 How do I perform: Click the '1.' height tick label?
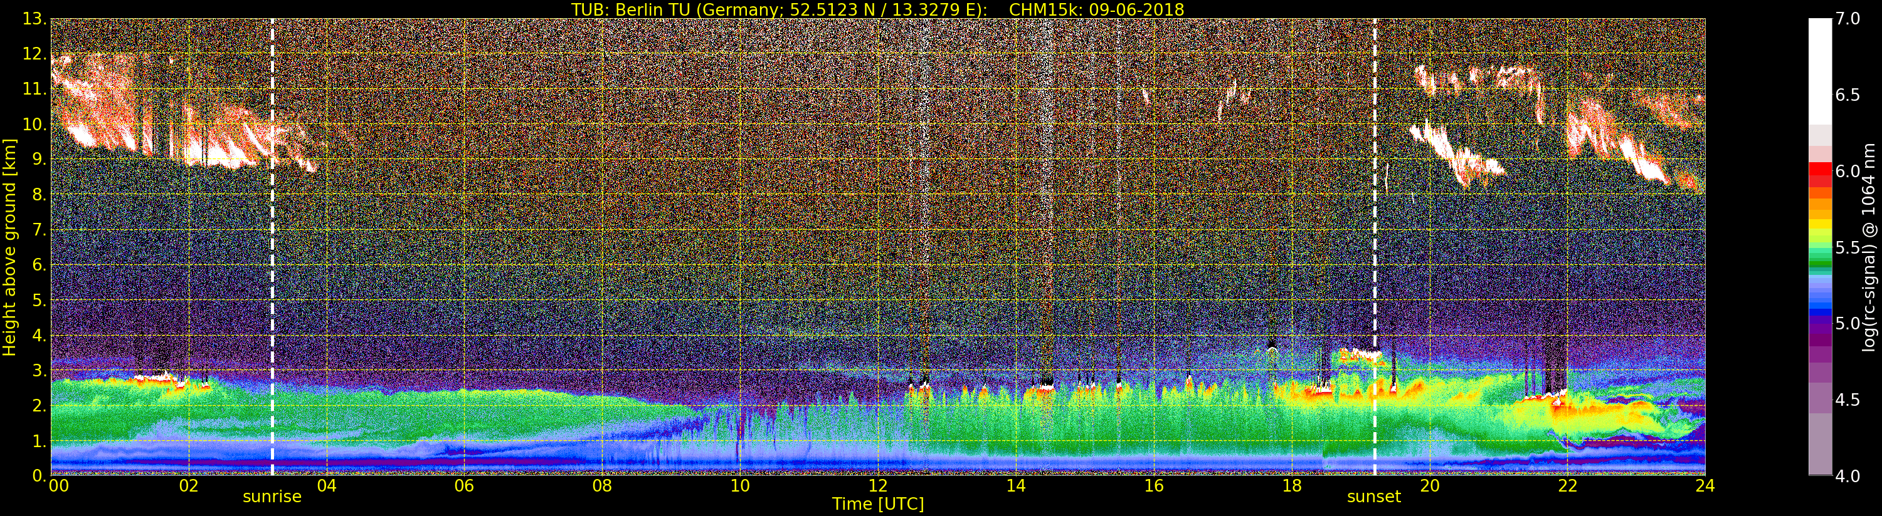[x=40, y=440]
